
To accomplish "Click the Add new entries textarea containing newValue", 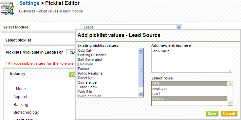I will [x=192, y=60].
